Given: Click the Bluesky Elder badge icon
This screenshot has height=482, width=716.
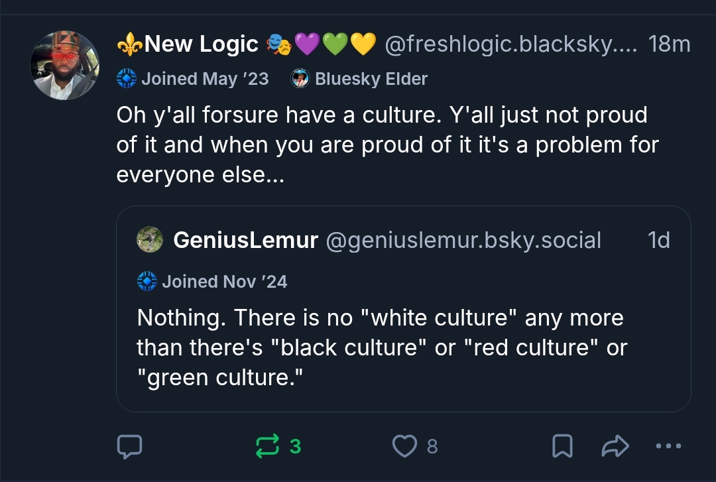Looking at the screenshot, I should 300,79.
